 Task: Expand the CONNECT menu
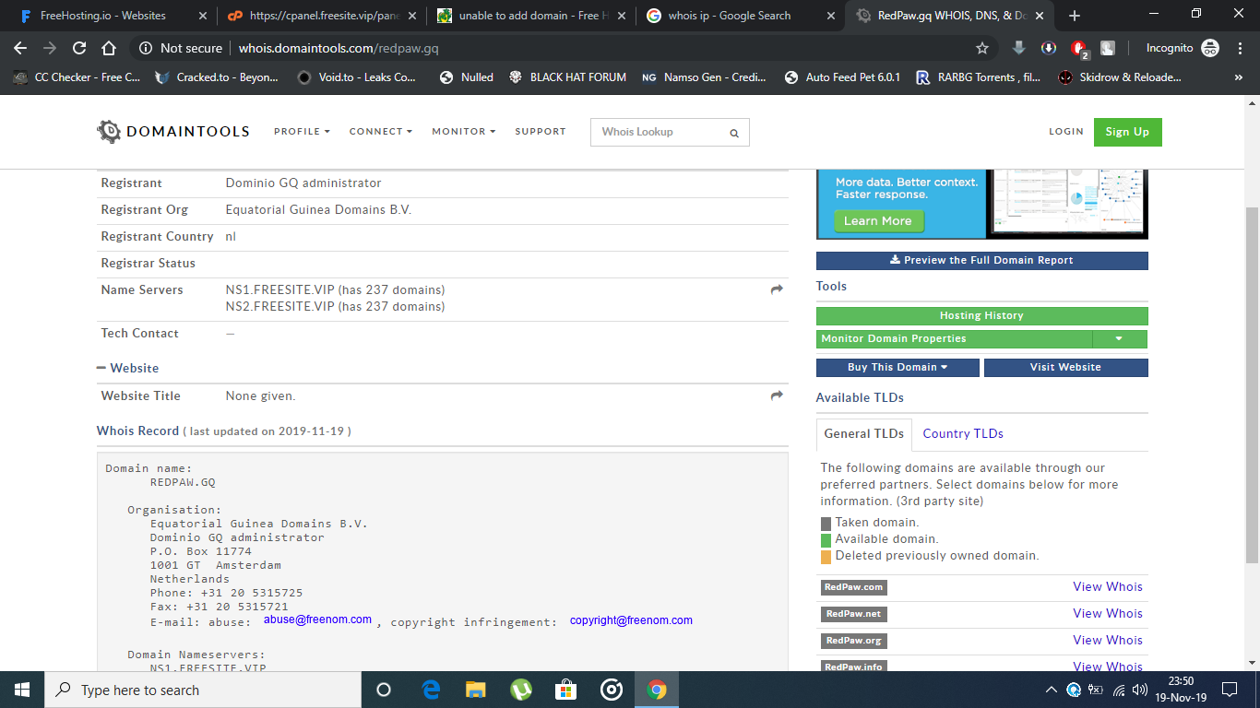[381, 132]
